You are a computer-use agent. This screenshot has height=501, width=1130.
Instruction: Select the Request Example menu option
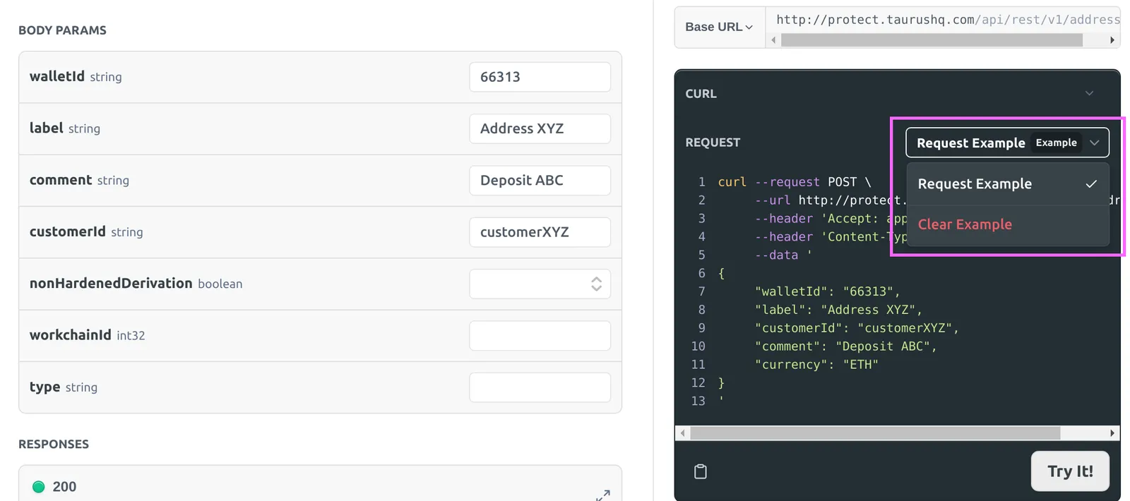(x=1007, y=184)
